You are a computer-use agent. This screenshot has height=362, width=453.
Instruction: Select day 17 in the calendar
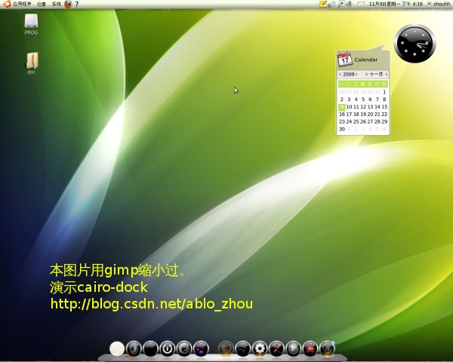point(349,115)
